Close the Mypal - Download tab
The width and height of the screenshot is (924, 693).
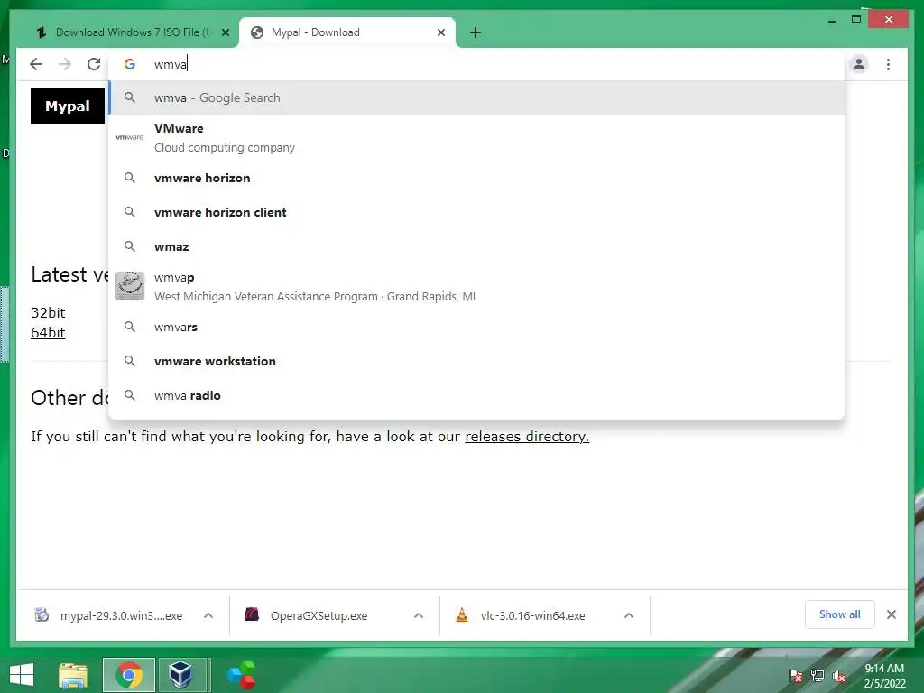(440, 32)
